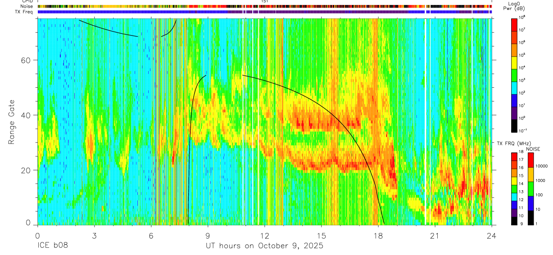Image resolution: width=553 pixels, height=255 pixels.
Task: Click the NOISE scale label "100"
Action: tap(539, 195)
